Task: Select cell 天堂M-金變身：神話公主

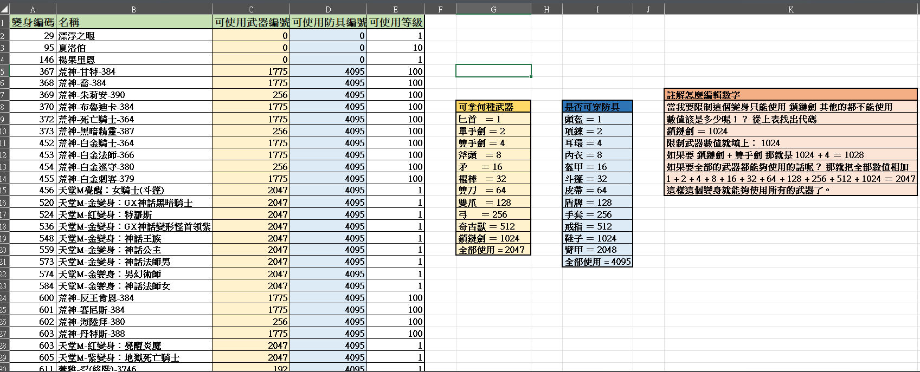Action: (134, 250)
